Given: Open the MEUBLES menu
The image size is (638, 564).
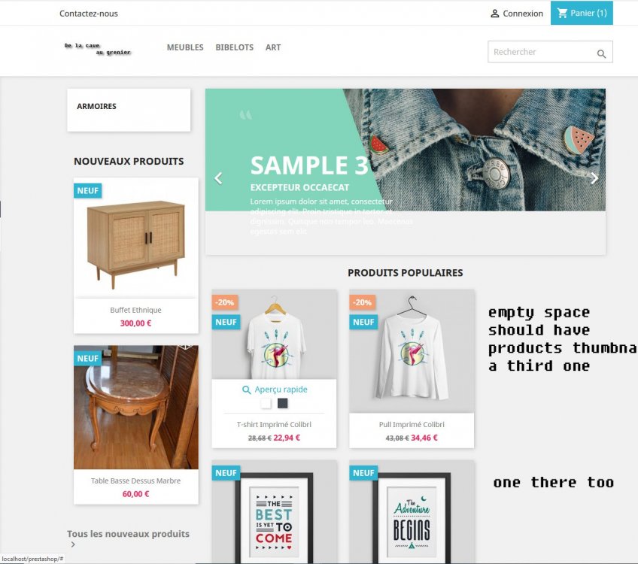Looking at the screenshot, I should (185, 47).
